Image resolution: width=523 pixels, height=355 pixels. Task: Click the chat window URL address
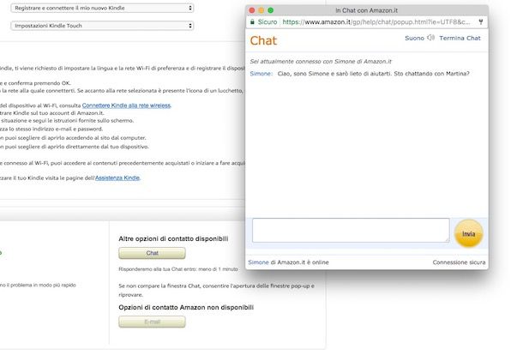376,22
